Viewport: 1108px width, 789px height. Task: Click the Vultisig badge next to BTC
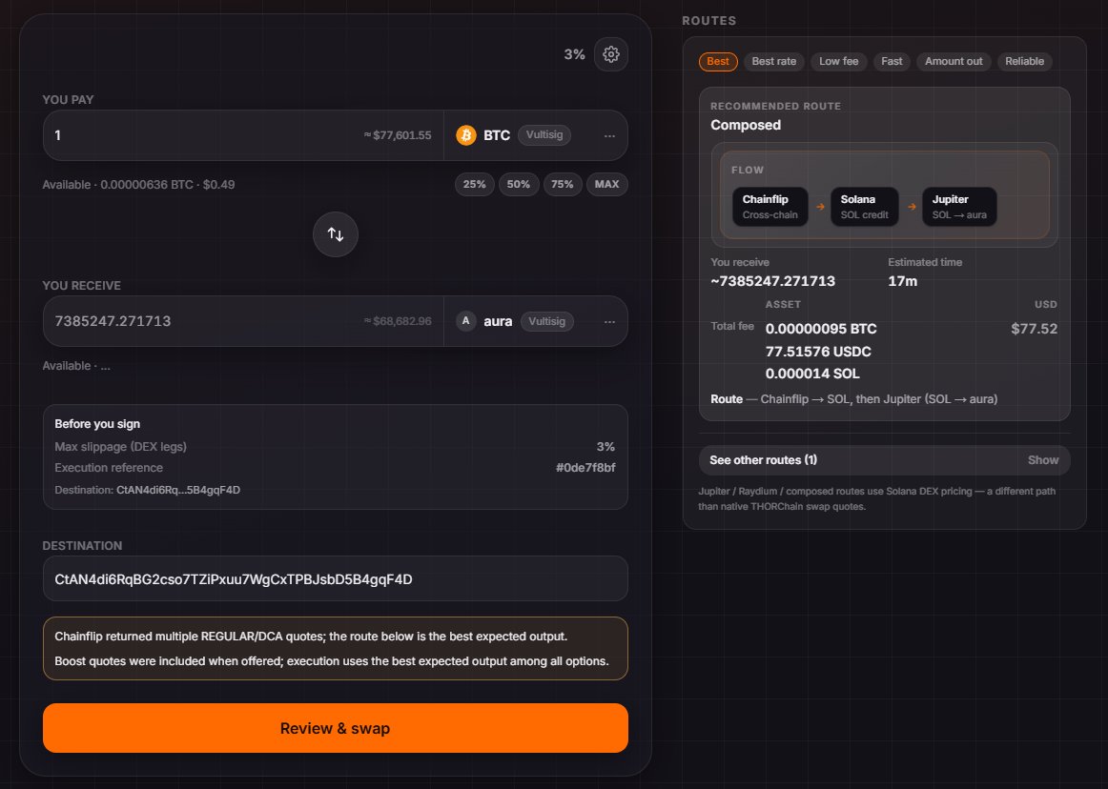point(544,135)
